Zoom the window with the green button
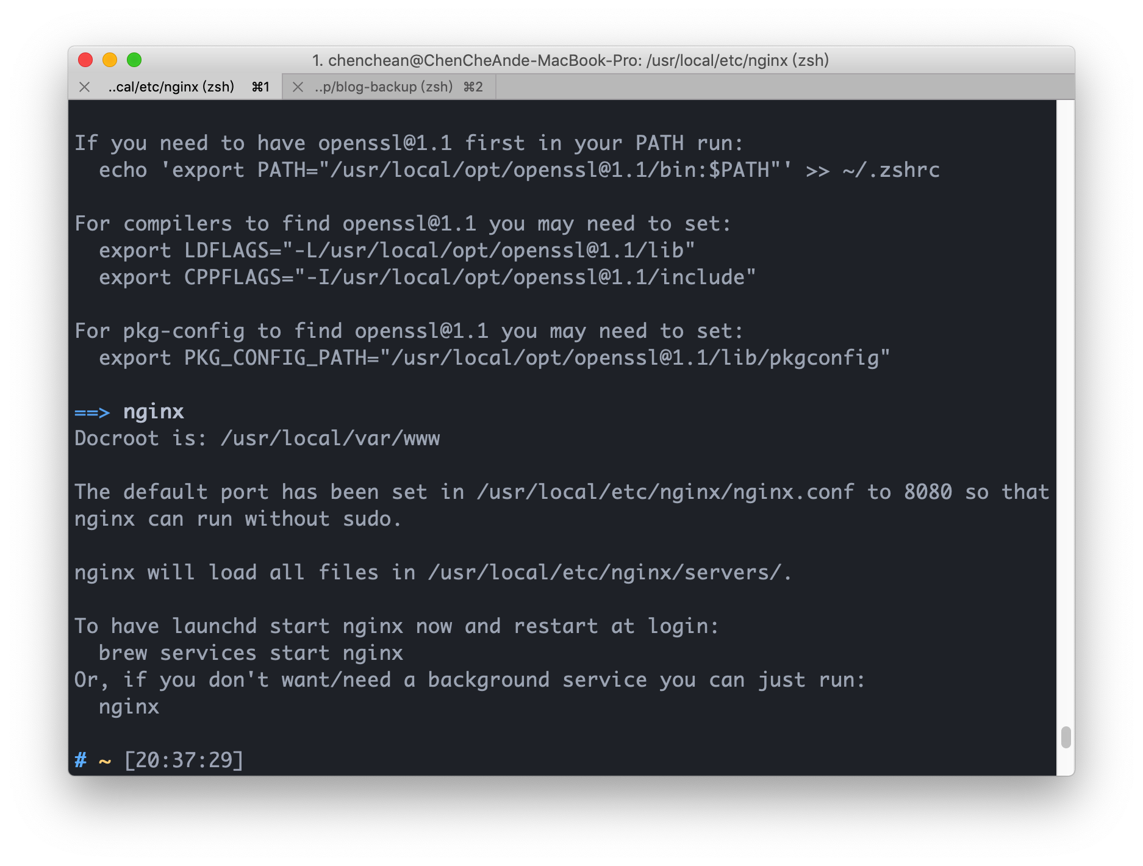The height and width of the screenshot is (866, 1143). click(134, 60)
